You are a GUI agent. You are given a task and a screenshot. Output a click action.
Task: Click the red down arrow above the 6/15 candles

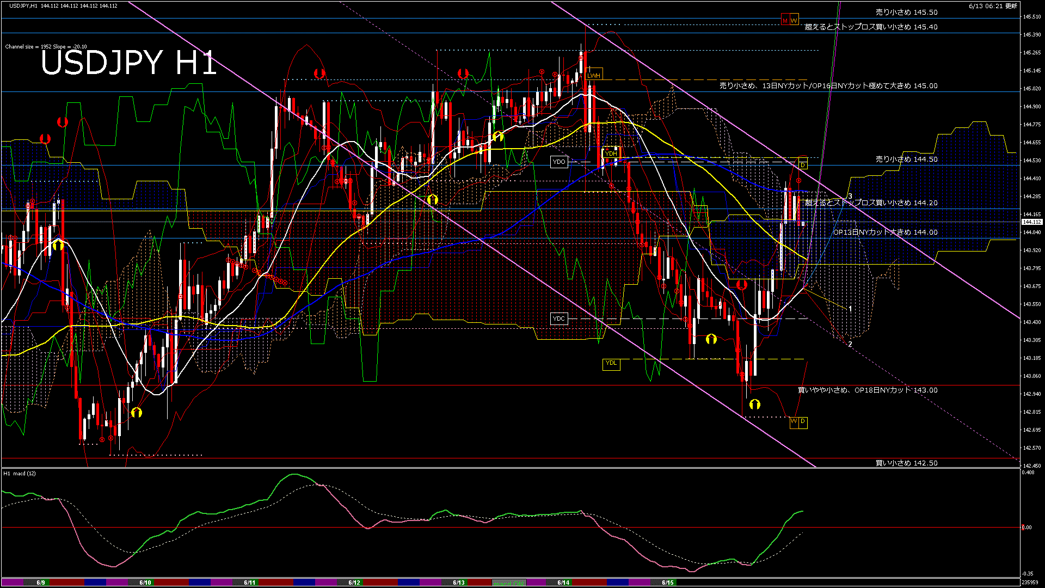[742, 285]
